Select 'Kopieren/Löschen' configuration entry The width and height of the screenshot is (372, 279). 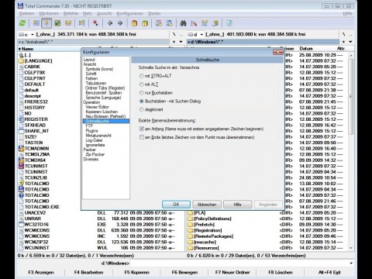[x=102, y=112]
